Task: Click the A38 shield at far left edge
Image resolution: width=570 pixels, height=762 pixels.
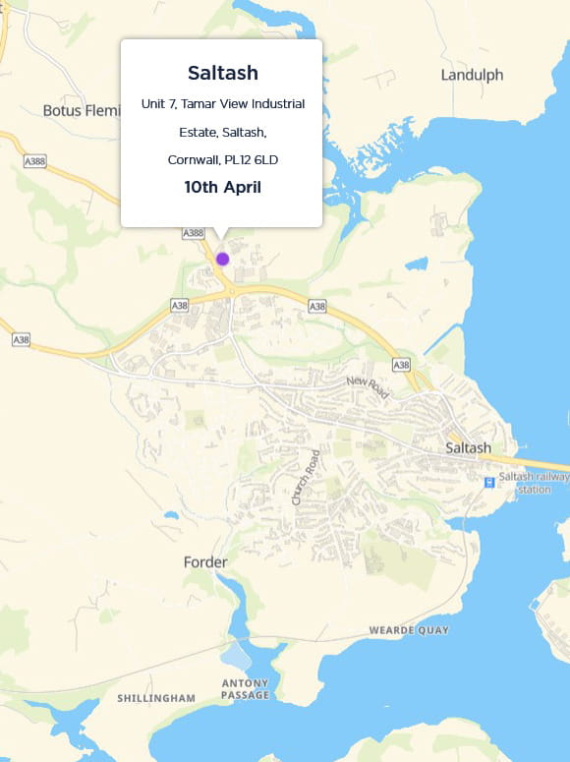Action: point(21,339)
